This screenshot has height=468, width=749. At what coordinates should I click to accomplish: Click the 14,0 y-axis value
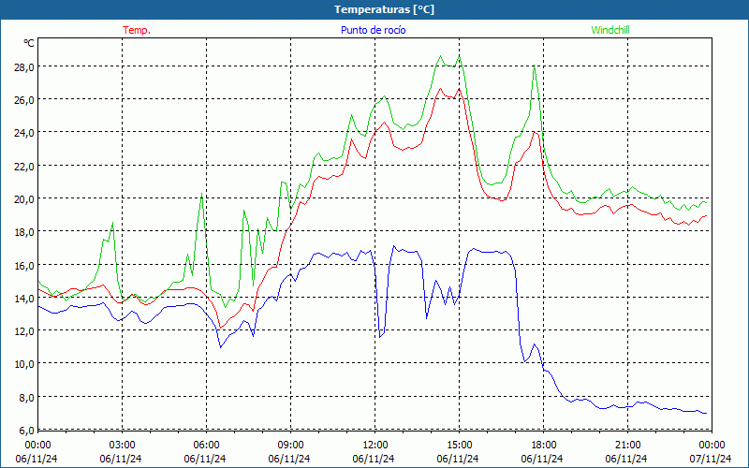pyautogui.click(x=24, y=298)
